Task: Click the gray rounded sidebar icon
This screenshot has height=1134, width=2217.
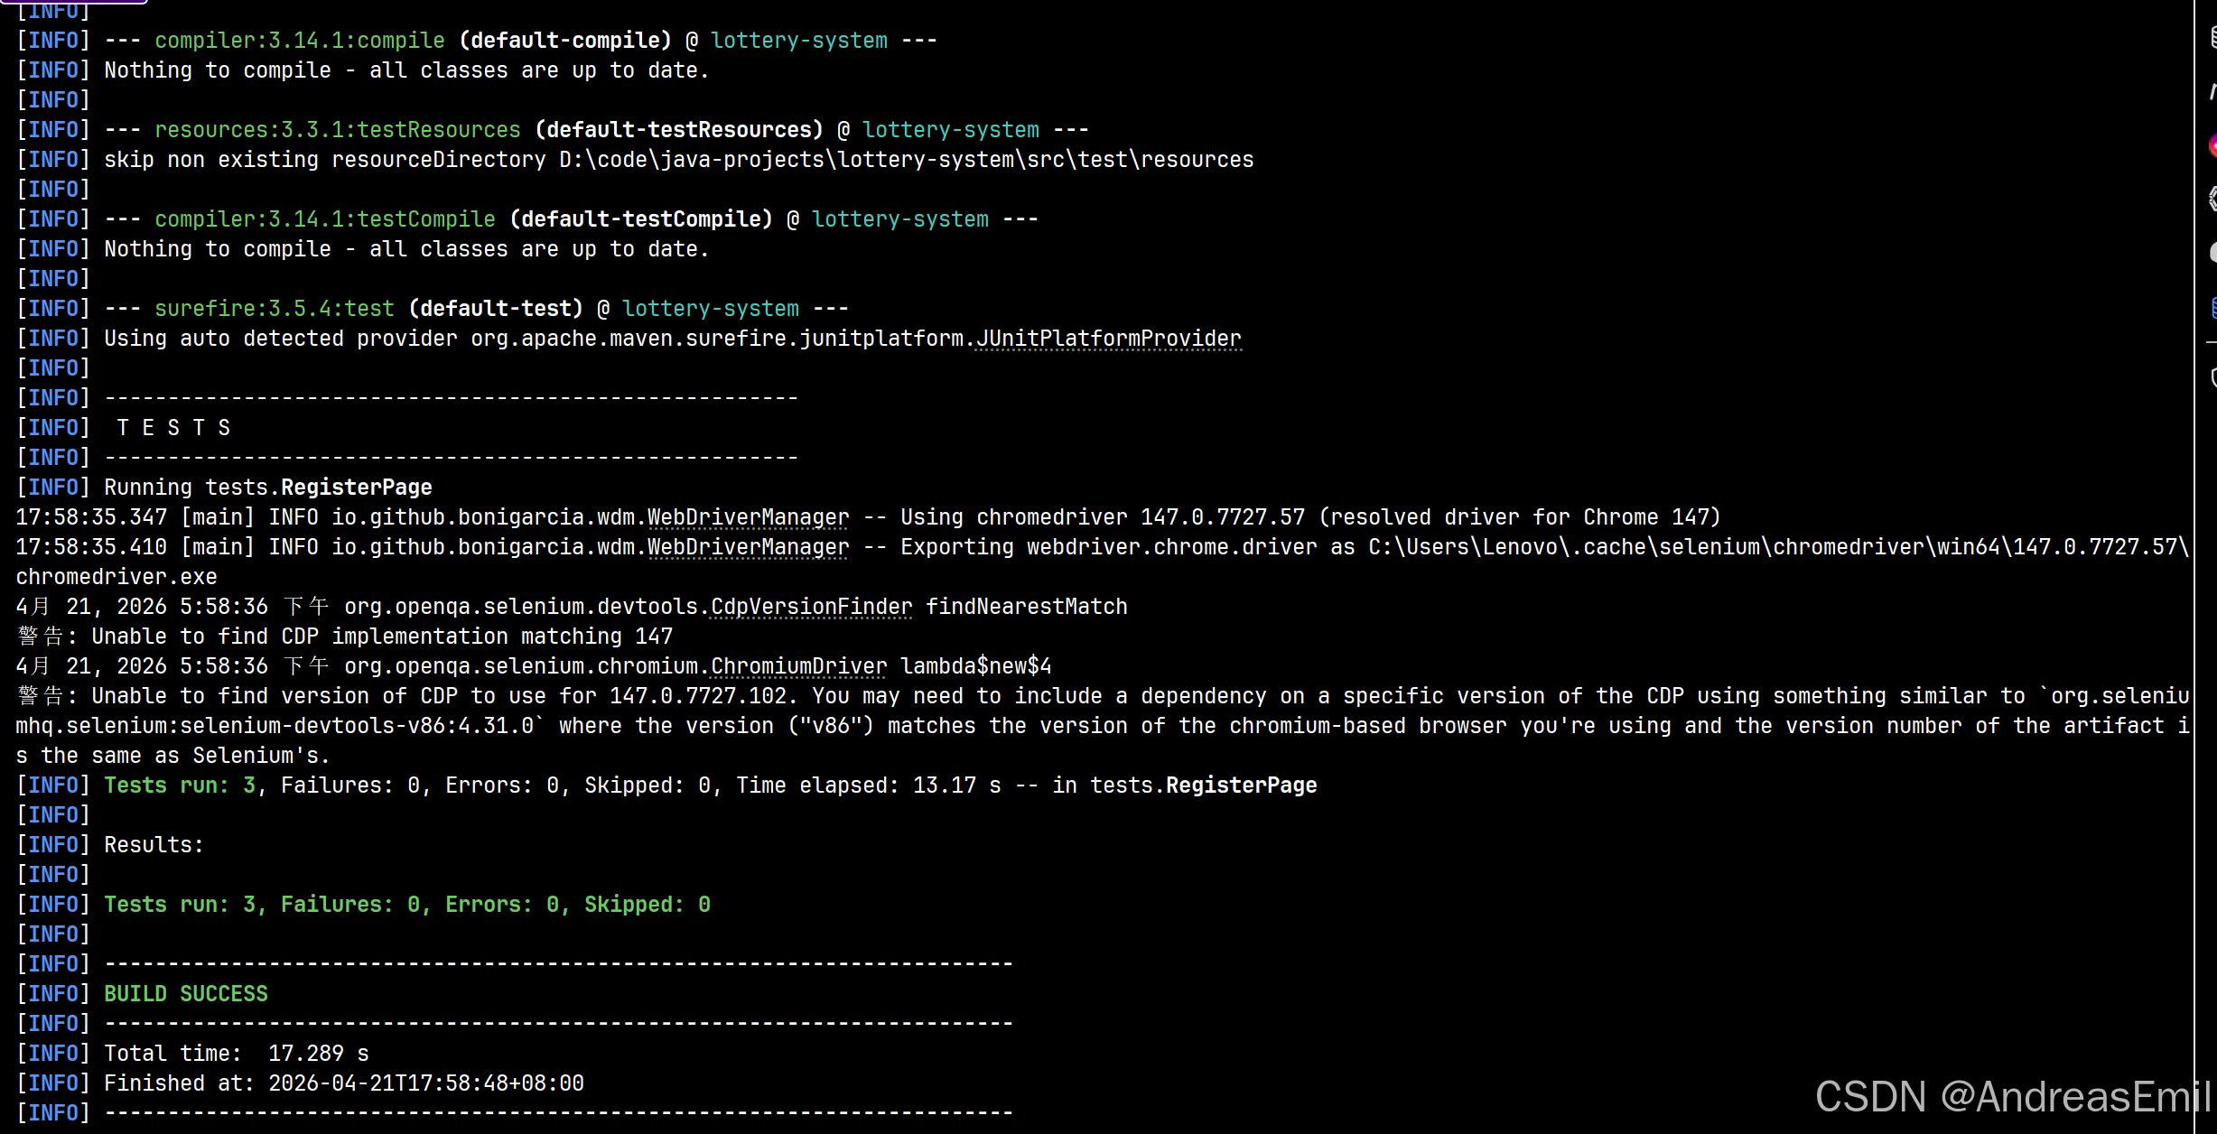Action: pos(2212,252)
